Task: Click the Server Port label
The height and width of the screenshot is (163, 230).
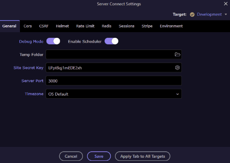Action: pos(33,81)
